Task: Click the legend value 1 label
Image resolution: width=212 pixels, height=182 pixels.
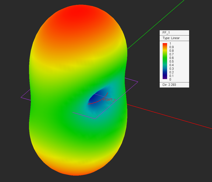Action: [170, 44]
